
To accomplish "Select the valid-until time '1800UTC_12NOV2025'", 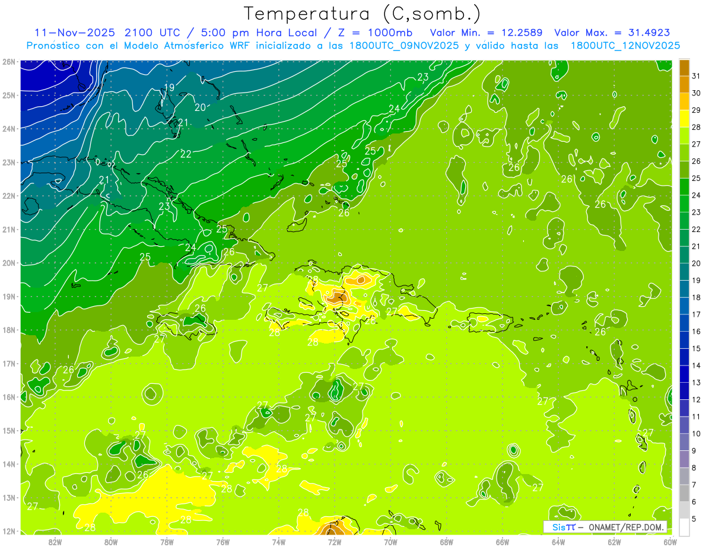I will (625, 46).
